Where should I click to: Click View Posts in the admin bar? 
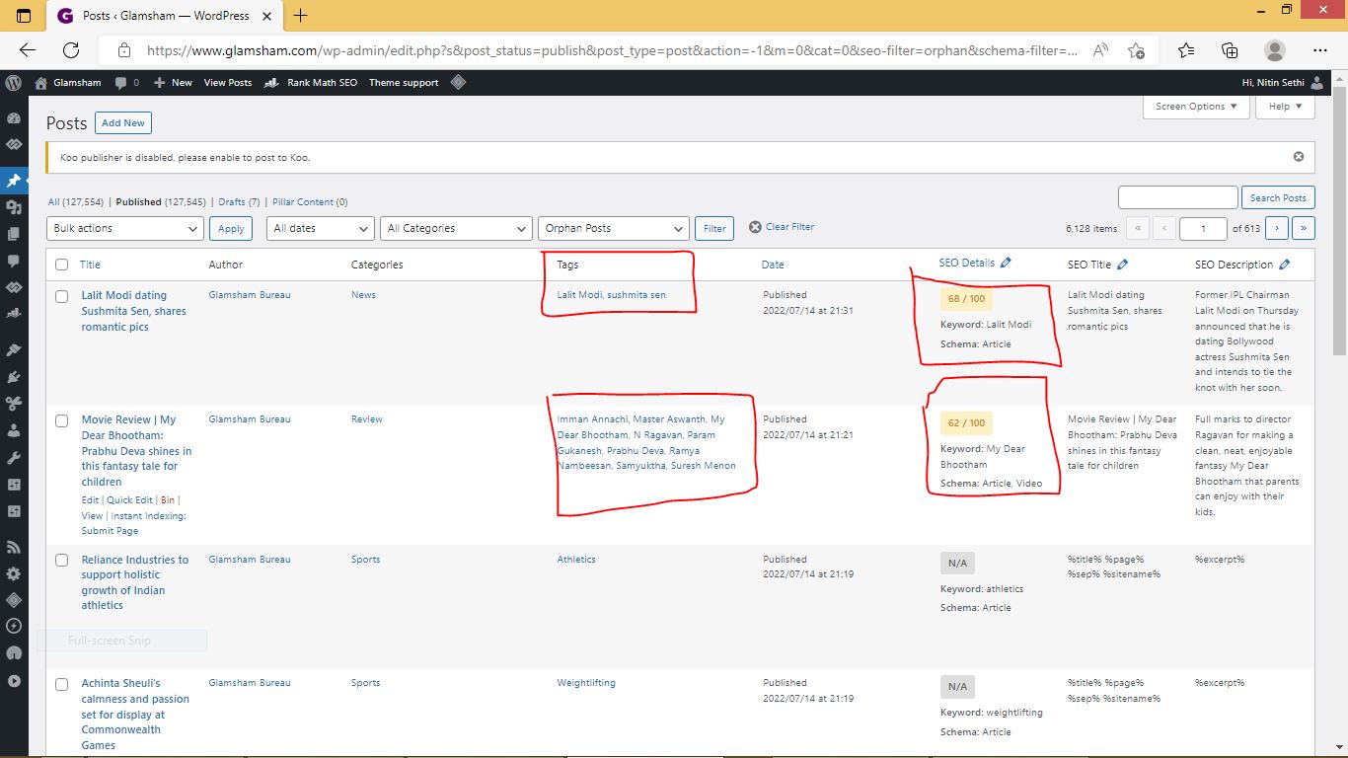[228, 83]
